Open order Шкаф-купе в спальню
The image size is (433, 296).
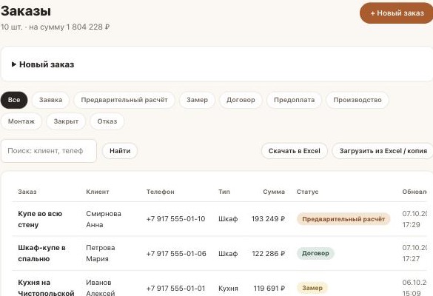[41, 254]
